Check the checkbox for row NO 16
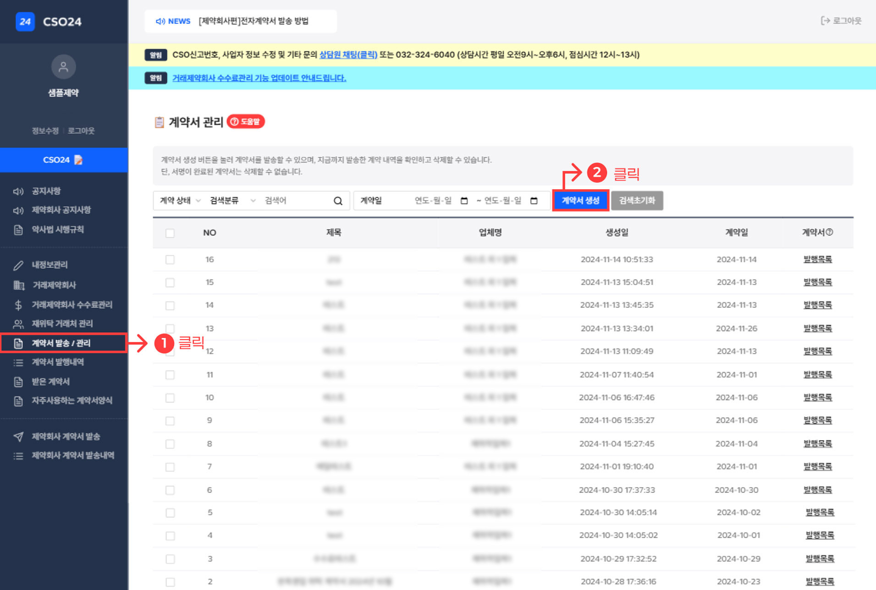 coord(170,260)
